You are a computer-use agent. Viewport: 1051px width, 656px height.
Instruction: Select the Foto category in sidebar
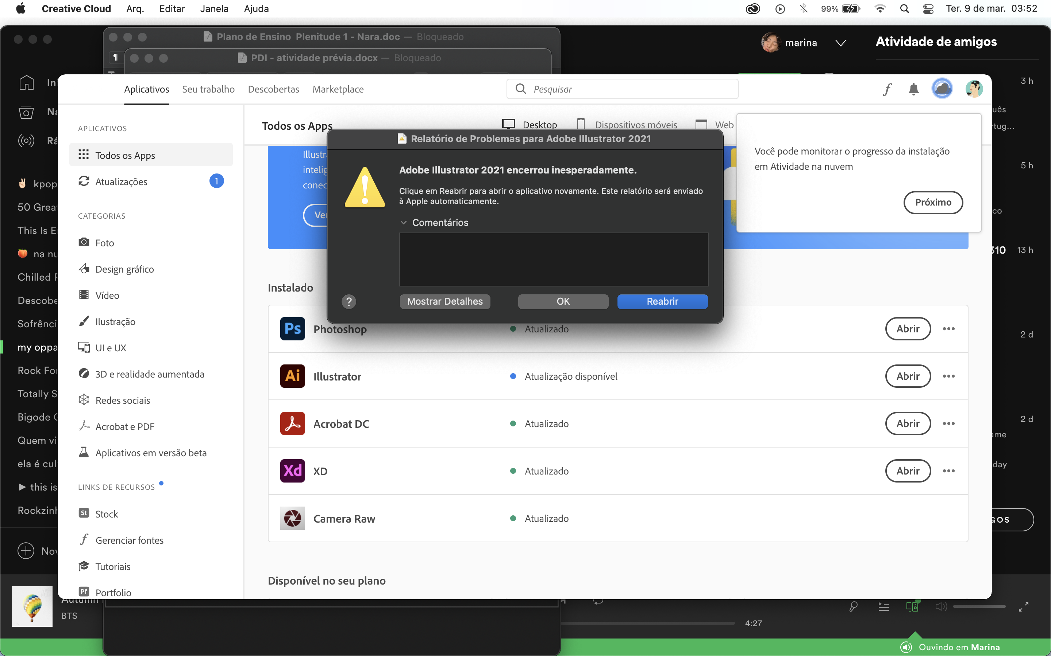[105, 242]
